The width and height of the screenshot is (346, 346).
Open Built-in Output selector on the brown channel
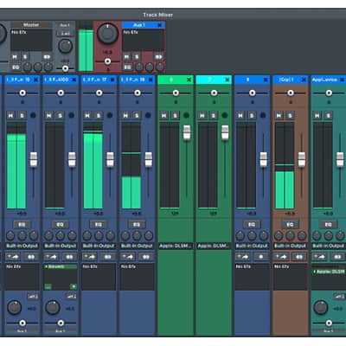tap(290, 246)
